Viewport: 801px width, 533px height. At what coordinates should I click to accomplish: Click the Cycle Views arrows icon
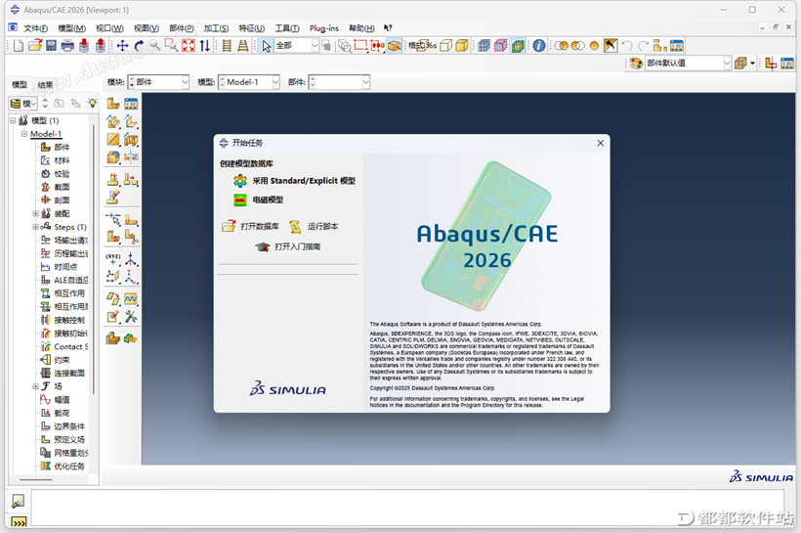tap(205, 46)
